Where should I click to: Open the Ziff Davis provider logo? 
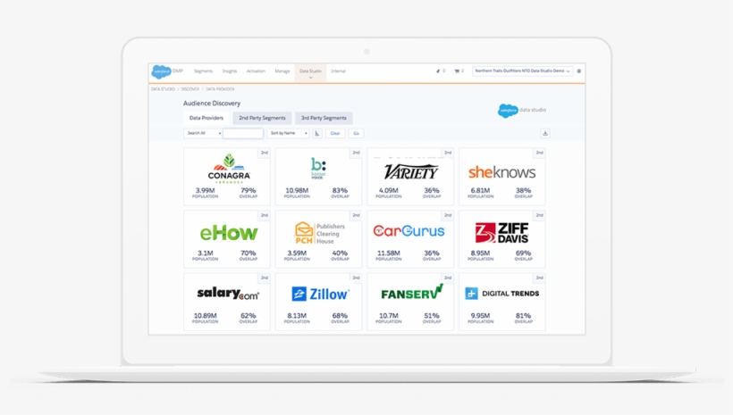pyautogui.click(x=501, y=232)
